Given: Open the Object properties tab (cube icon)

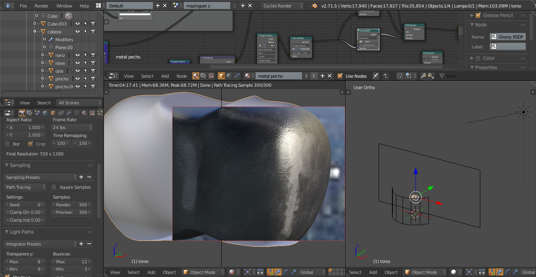Looking at the screenshot, I should click(x=53, y=113).
